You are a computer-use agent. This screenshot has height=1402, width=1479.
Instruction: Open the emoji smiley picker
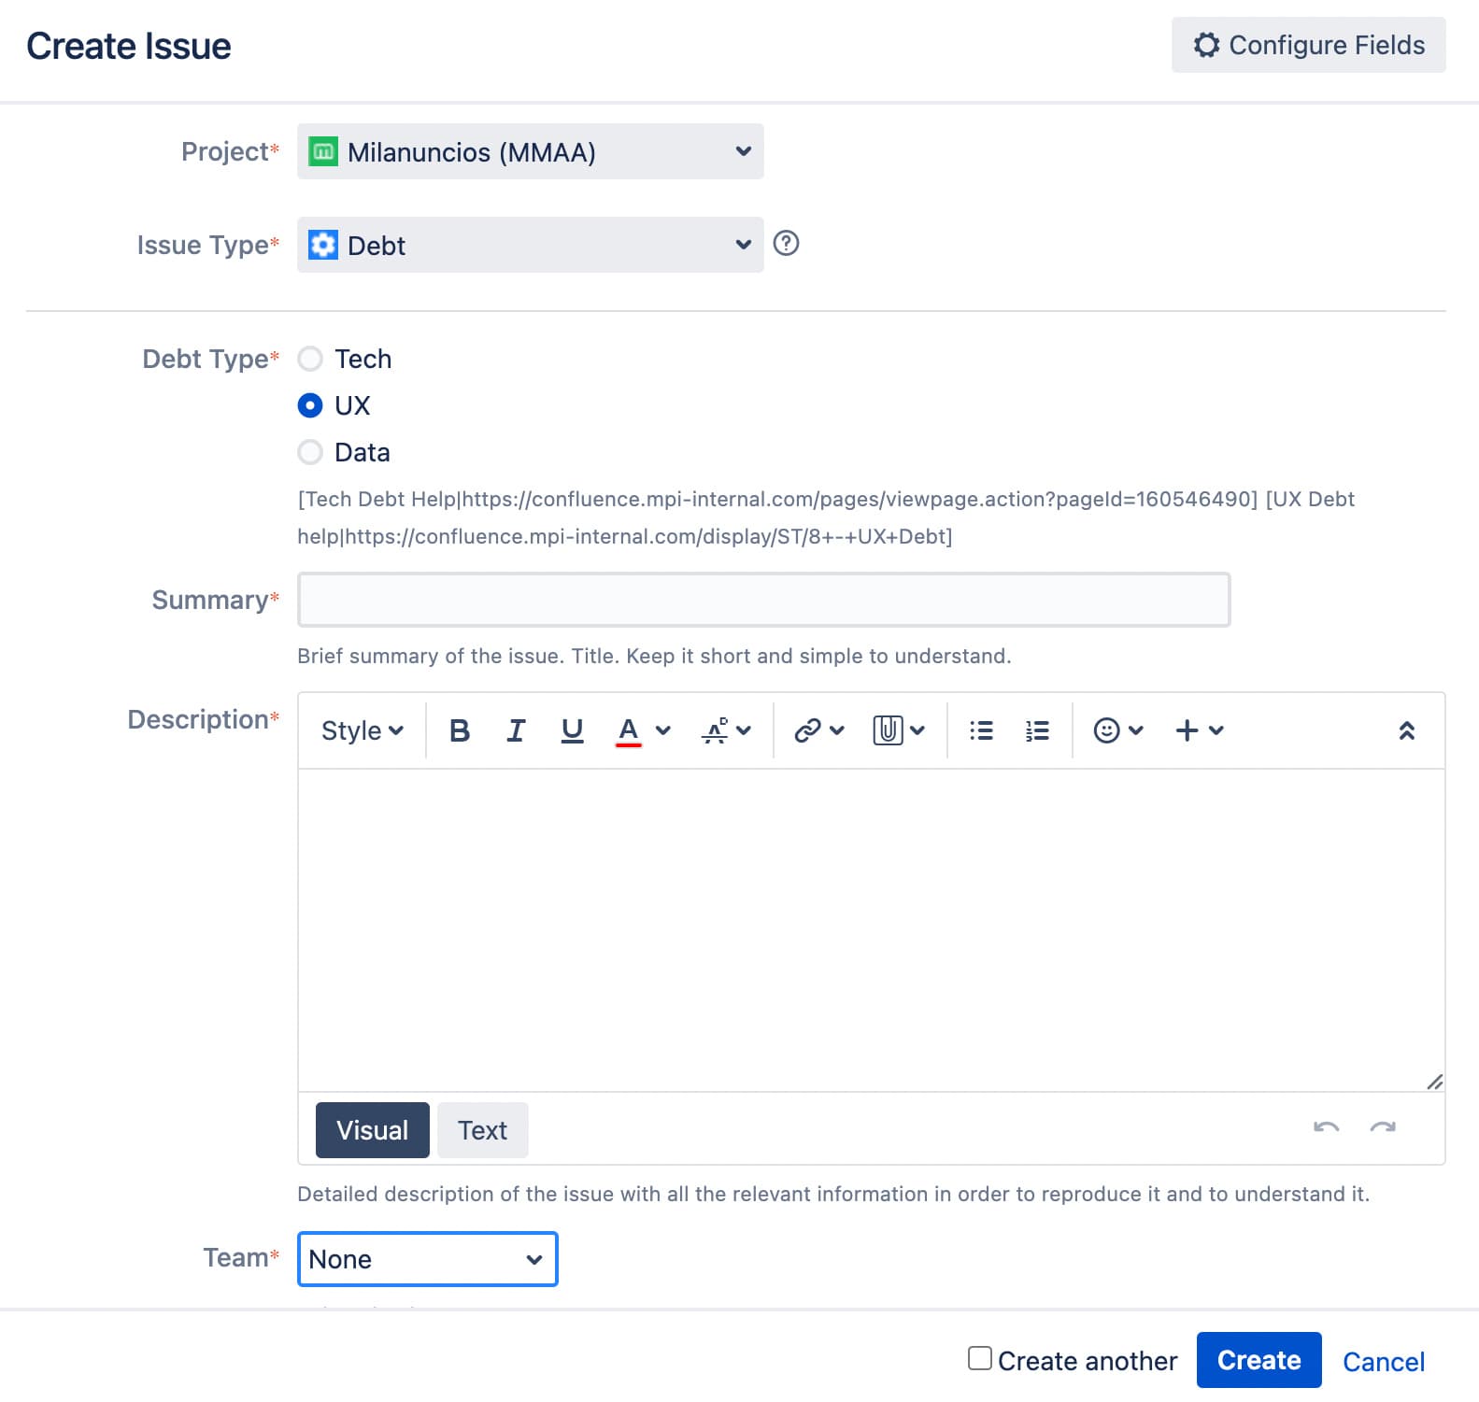click(1117, 730)
